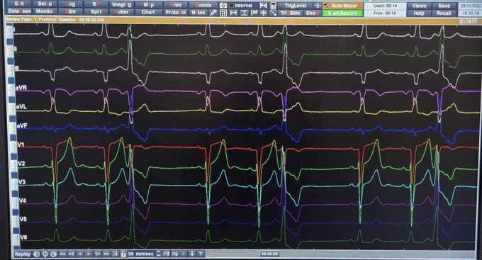Open the Map button
Viewport: 482px width, 260px height.
(x=148, y=5)
